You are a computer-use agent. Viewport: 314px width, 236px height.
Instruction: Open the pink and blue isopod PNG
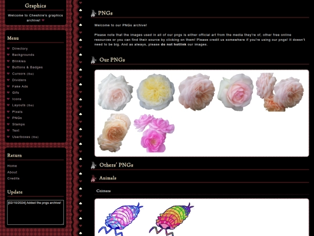pos(120,219)
